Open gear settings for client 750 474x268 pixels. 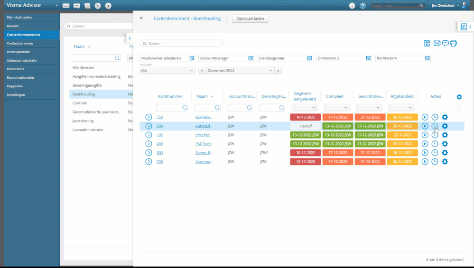(x=445, y=117)
